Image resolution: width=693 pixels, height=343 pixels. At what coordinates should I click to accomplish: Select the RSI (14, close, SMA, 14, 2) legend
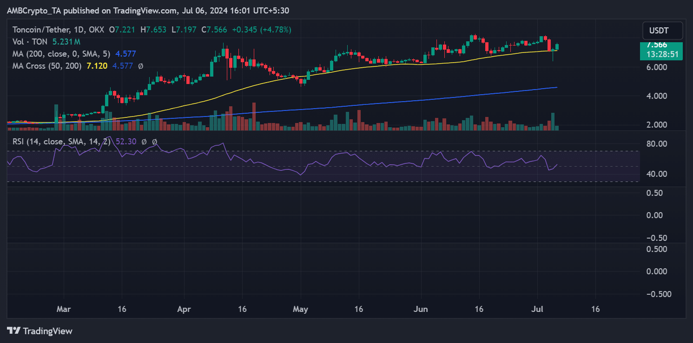62,142
